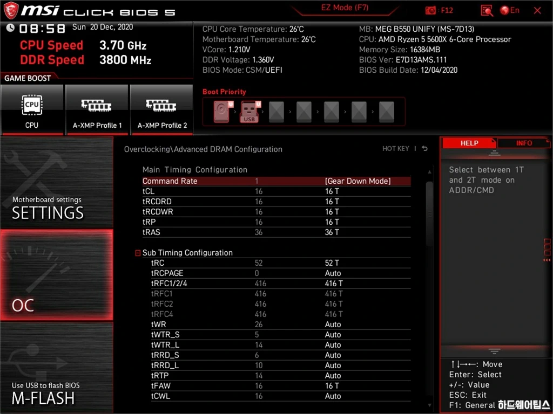Image resolution: width=553 pixels, height=414 pixels.
Task: Switch to the INFO tab
Action: pos(524,143)
